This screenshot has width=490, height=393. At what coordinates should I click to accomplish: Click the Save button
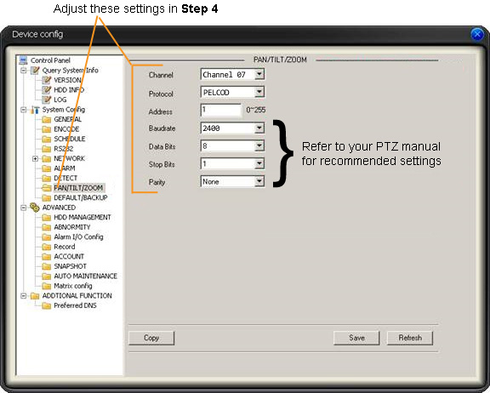(x=356, y=338)
